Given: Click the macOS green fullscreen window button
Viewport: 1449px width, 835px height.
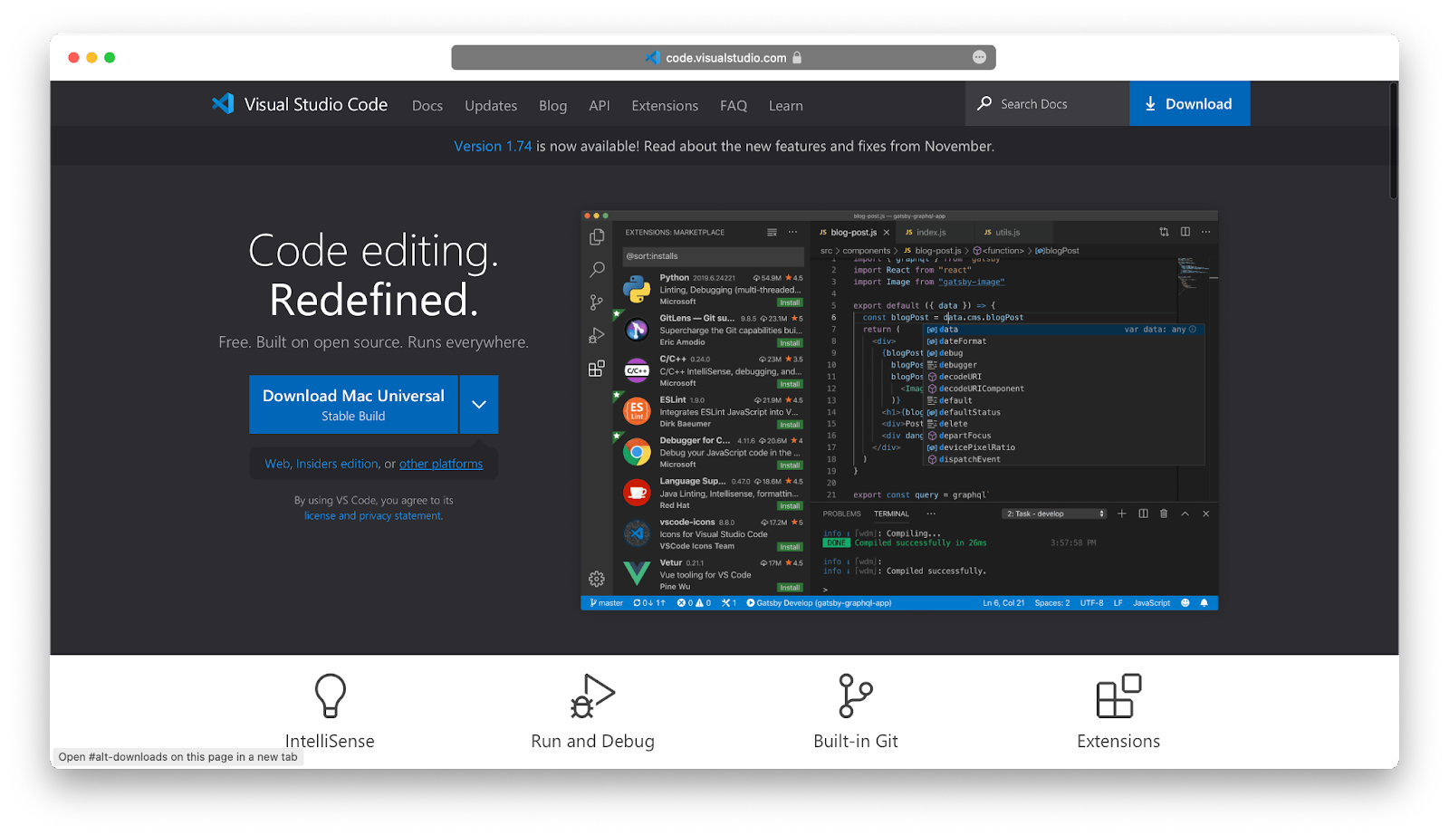Looking at the screenshot, I should pyautogui.click(x=110, y=57).
